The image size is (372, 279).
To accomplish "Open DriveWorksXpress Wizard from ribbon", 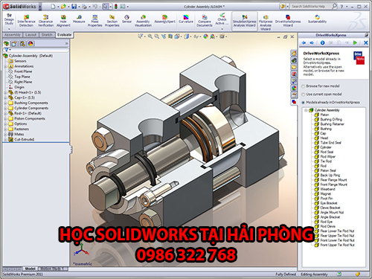I will [288, 20].
